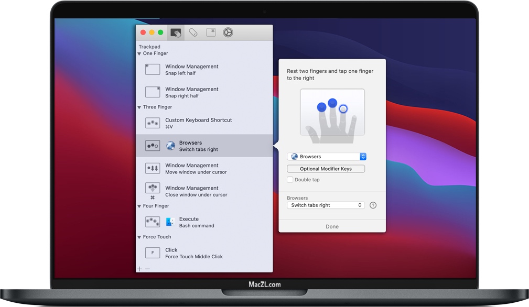529x307 pixels.
Task: Enable the Double tap checkbox
Action: pos(290,180)
